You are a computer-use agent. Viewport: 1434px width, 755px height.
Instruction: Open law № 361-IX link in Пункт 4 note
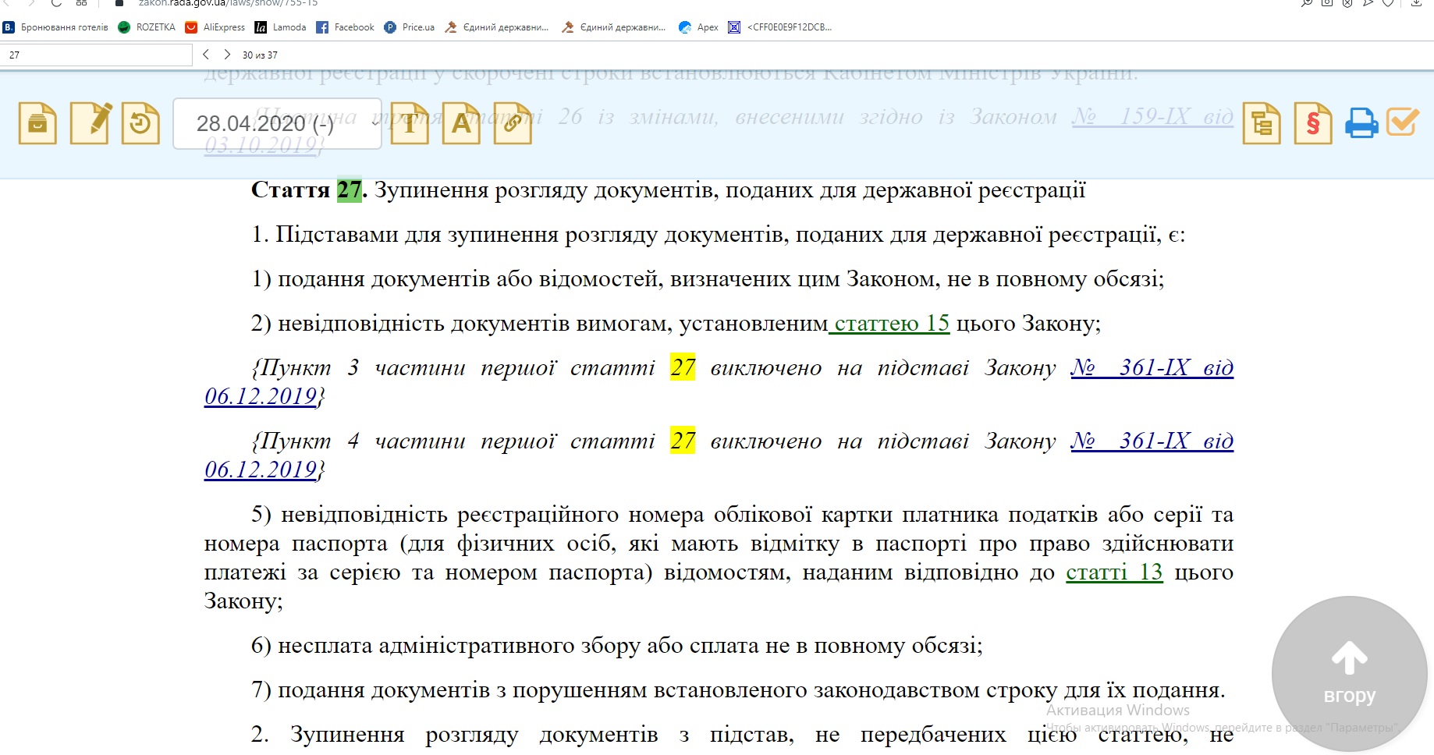tap(1152, 441)
